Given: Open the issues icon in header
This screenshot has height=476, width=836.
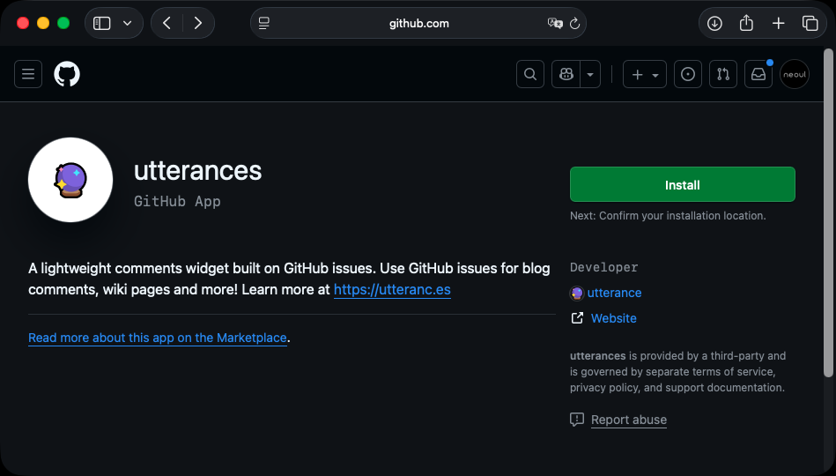Looking at the screenshot, I should (x=688, y=75).
